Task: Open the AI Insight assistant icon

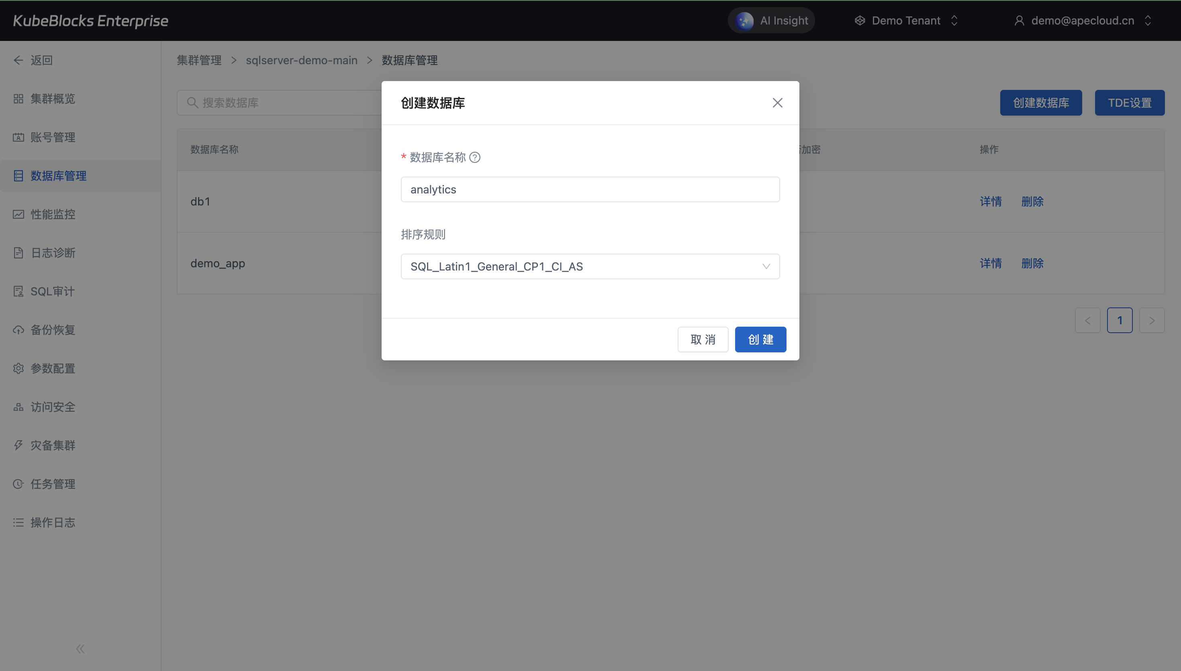Action: pos(744,21)
